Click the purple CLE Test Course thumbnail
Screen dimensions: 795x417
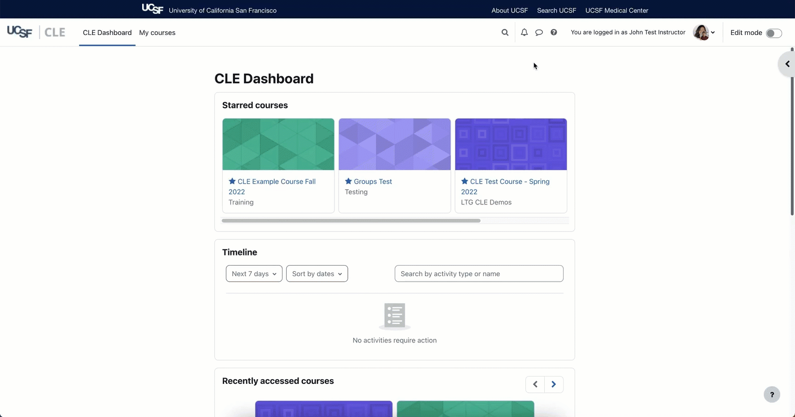(x=511, y=145)
